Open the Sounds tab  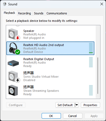(x=39, y=13)
